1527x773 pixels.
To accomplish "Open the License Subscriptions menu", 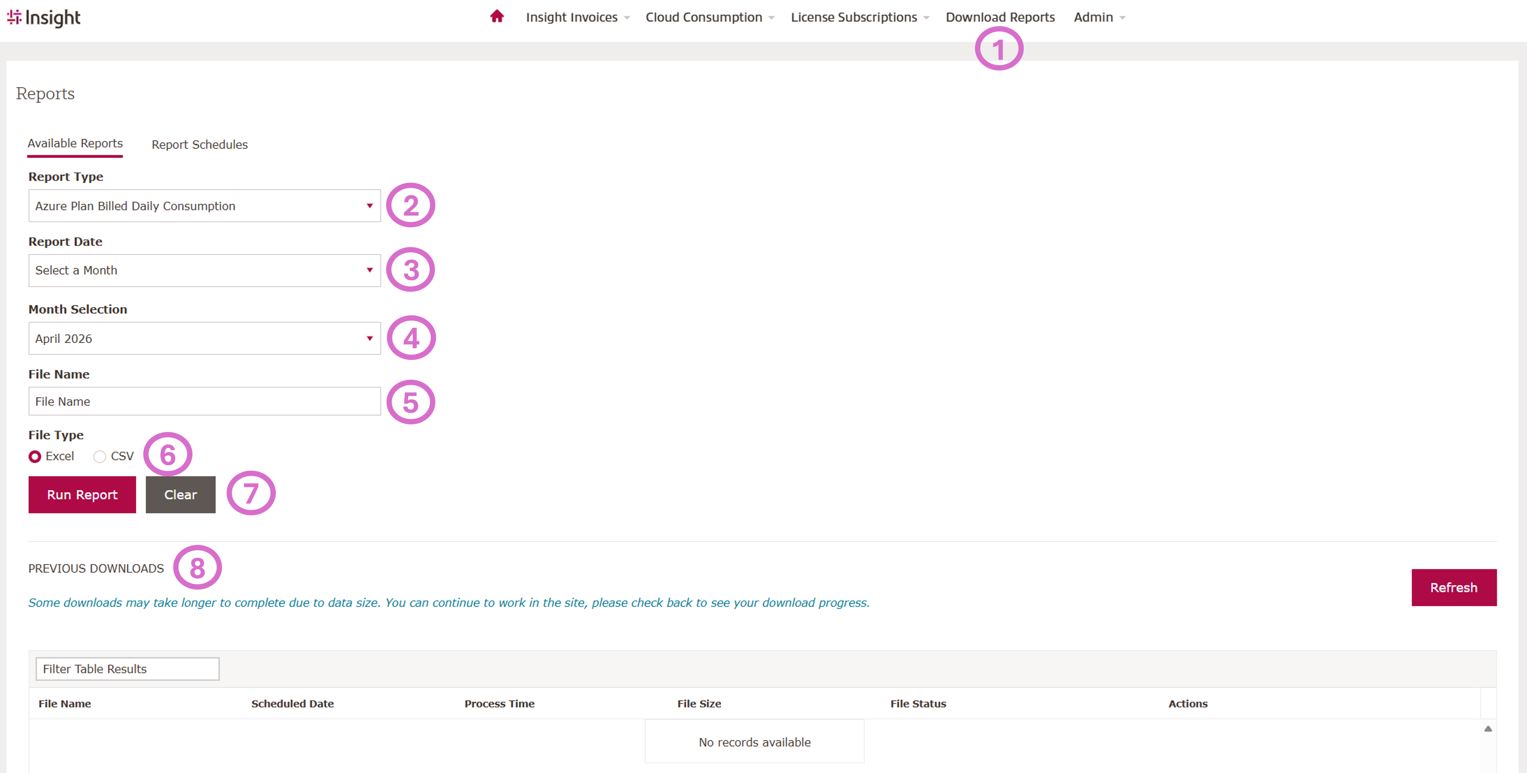I will pos(859,17).
